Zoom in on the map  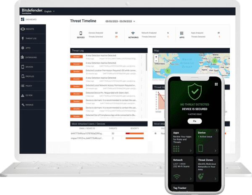tap(156, 57)
